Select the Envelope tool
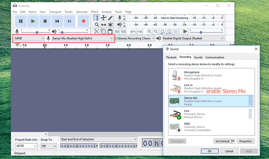 pyautogui.click(x=103, y=18)
